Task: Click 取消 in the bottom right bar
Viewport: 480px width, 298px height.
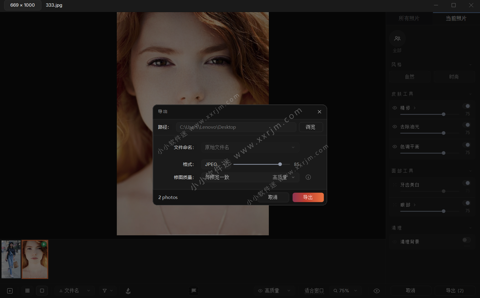Action: pos(411,291)
